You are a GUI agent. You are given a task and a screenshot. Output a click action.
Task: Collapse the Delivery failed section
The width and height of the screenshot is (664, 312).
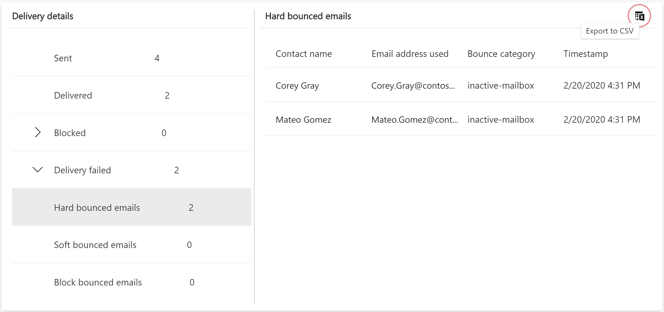coord(38,169)
